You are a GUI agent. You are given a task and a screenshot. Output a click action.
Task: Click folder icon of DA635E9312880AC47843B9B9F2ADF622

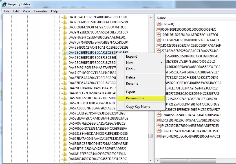[x=65, y=149]
